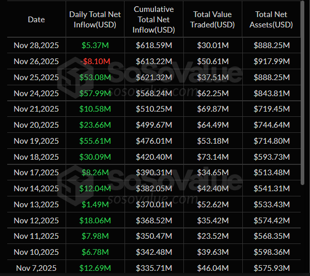Click the Nov 17,2025 date cell
Screen dimensions: 310x276
36,173
